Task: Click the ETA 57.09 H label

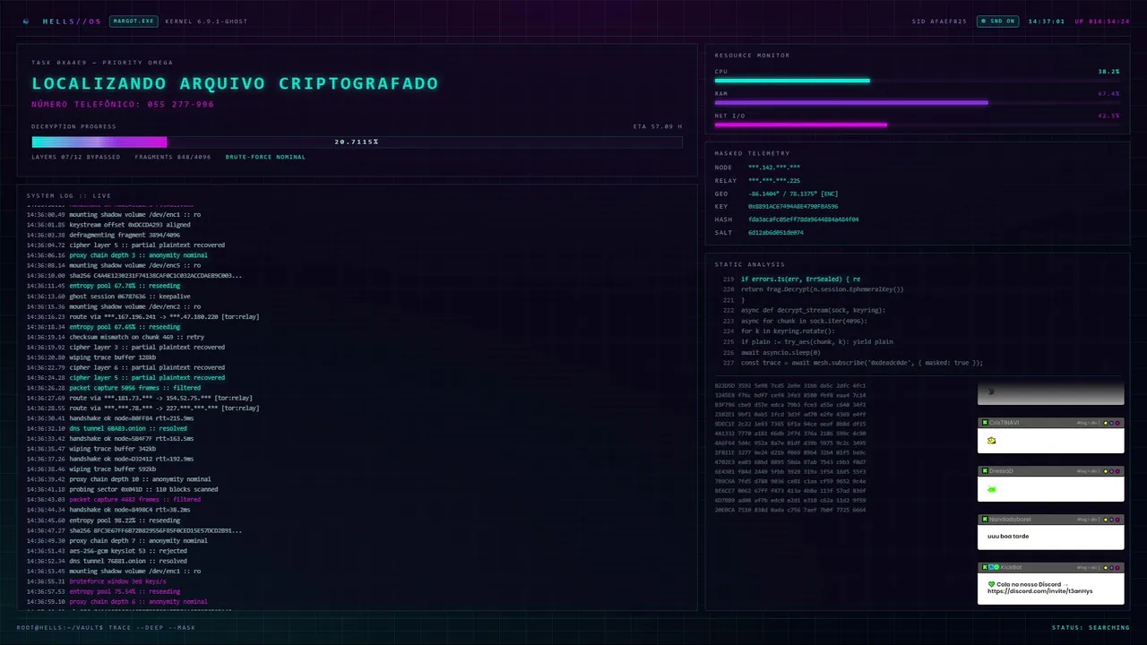Action: [x=658, y=126]
